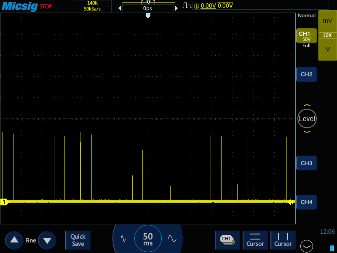Click the stacked CH1 channel selector icon
The height and width of the screenshot is (253, 337).
(x=227, y=240)
